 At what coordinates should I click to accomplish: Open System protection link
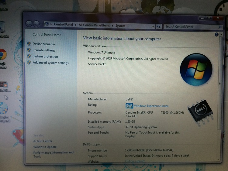tap(45, 56)
